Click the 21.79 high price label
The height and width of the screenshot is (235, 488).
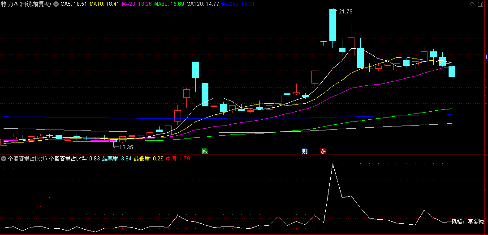point(345,12)
